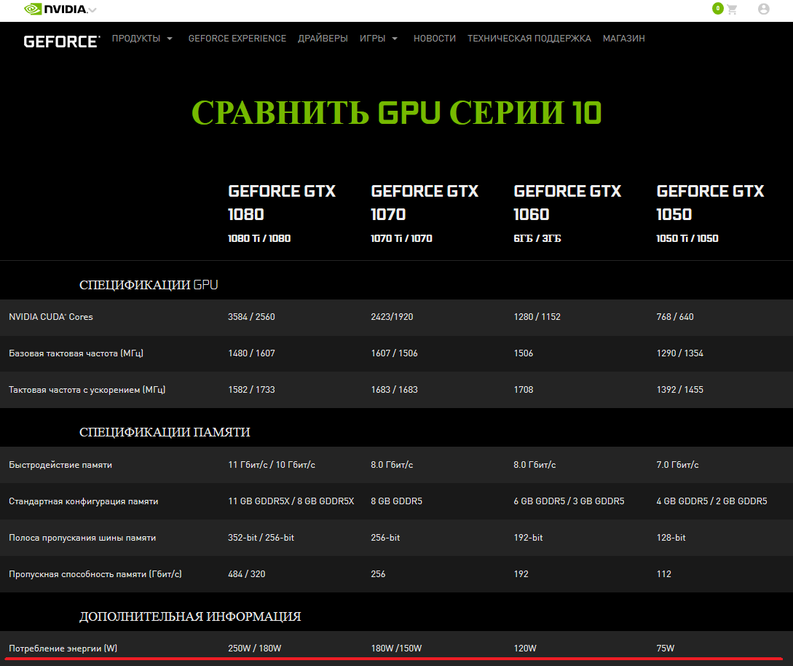
Task: Click the '484 / 320' bandwidth value
Action: 247,574
